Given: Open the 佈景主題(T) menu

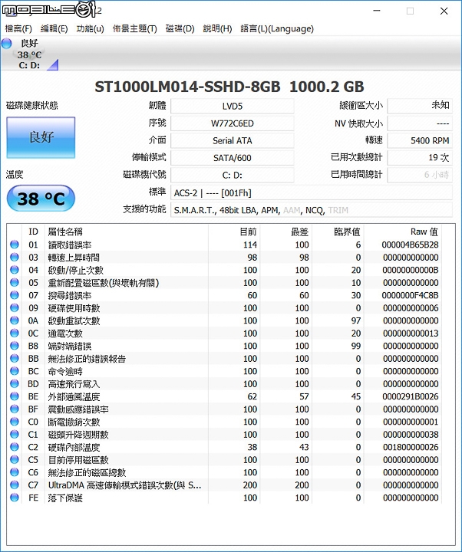Looking at the screenshot, I should click(134, 28).
